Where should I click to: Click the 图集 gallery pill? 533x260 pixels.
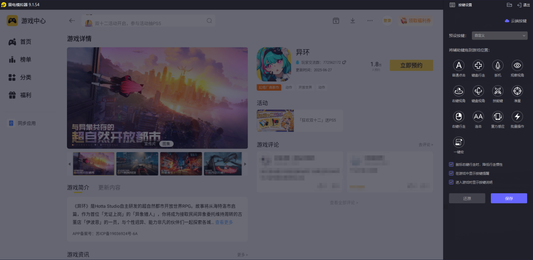(166, 144)
